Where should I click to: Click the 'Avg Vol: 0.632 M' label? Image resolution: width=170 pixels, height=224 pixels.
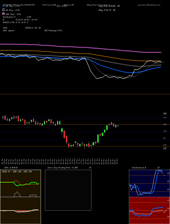(x=109, y=6)
